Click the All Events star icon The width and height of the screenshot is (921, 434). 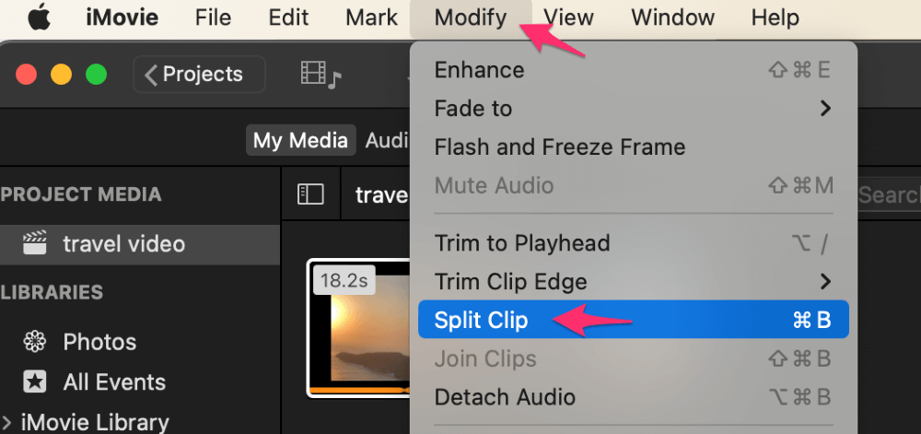35,381
